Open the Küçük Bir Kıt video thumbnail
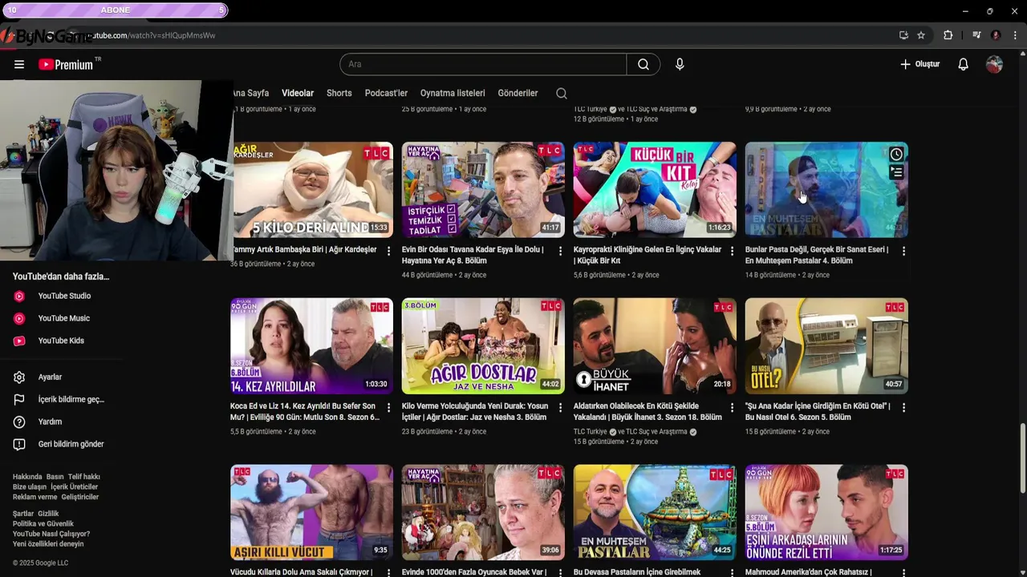Viewport: 1027px width, 577px height. pos(655,190)
